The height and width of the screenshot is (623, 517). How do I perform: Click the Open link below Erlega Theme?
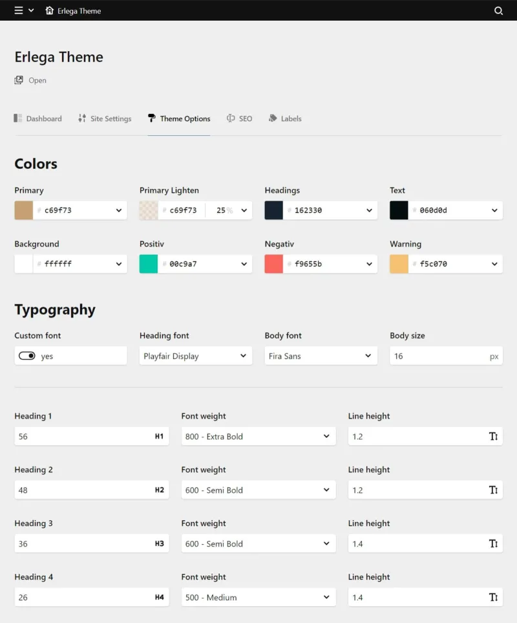(x=30, y=80)
